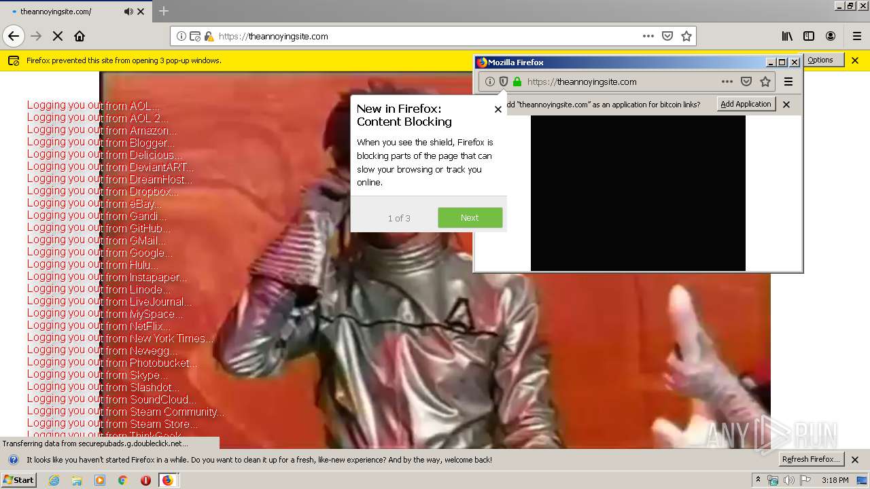Close the Content Blocking tooltip
This screenshot has height=489, width=870.
click(498, 109)
